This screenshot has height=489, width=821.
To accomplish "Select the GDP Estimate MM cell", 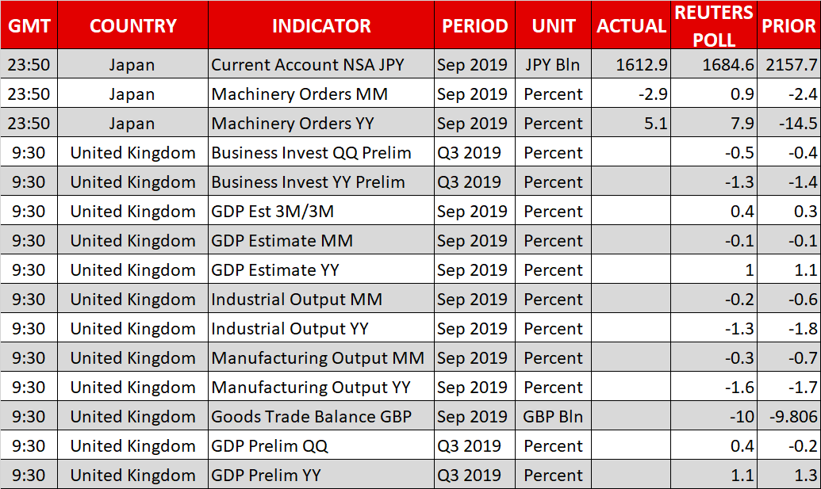I will [321, 240].
